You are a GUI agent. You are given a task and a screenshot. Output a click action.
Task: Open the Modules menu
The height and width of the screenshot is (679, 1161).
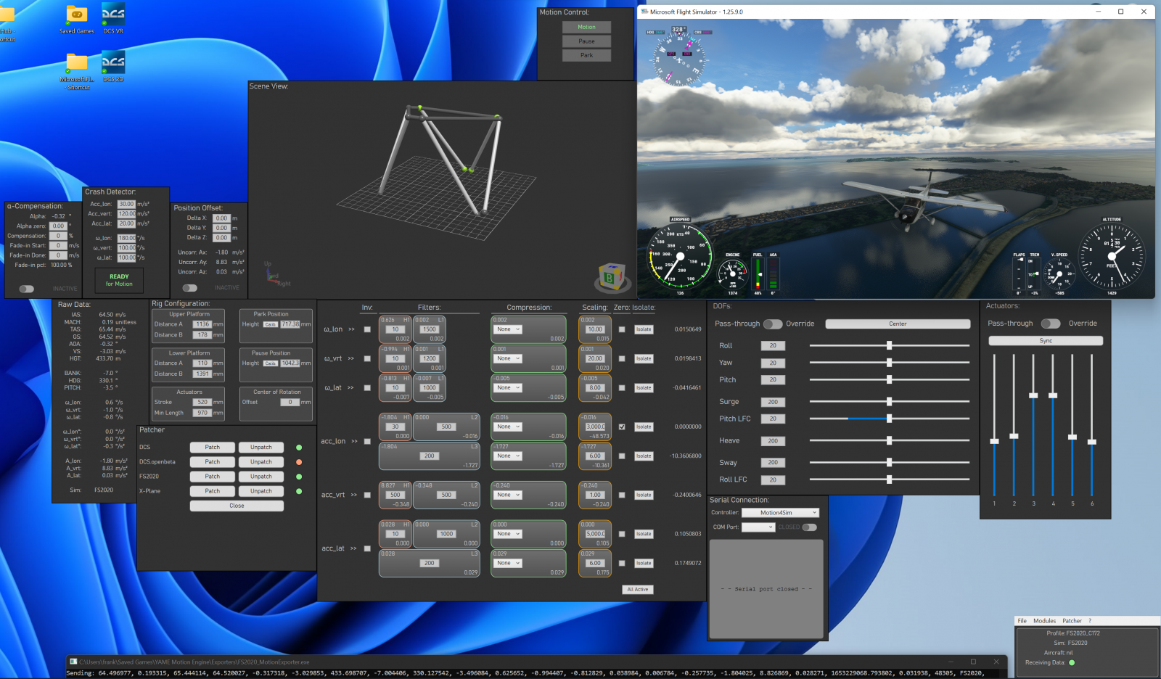[x=1044, y=621]
